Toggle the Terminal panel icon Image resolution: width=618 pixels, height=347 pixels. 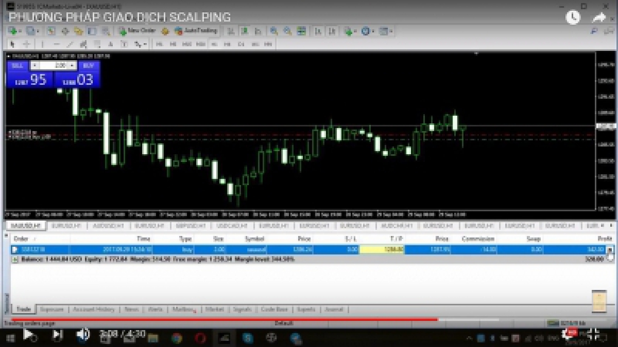coord(92,31)
